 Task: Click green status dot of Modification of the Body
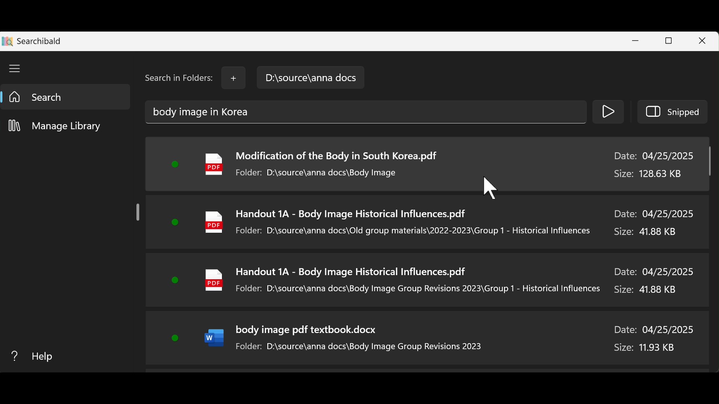coord(175,165)
